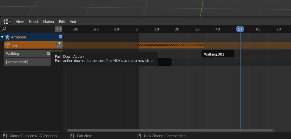291x139 pixels.
Task: Click the Idle action keyframe icon
Action: [x=7, y=45]
